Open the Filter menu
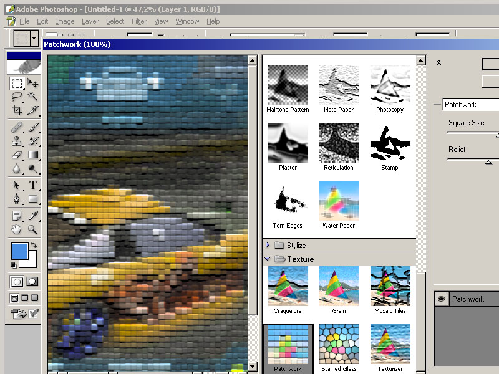The height and width of the screenshot is (374, 499). click(x=139, y=21)
